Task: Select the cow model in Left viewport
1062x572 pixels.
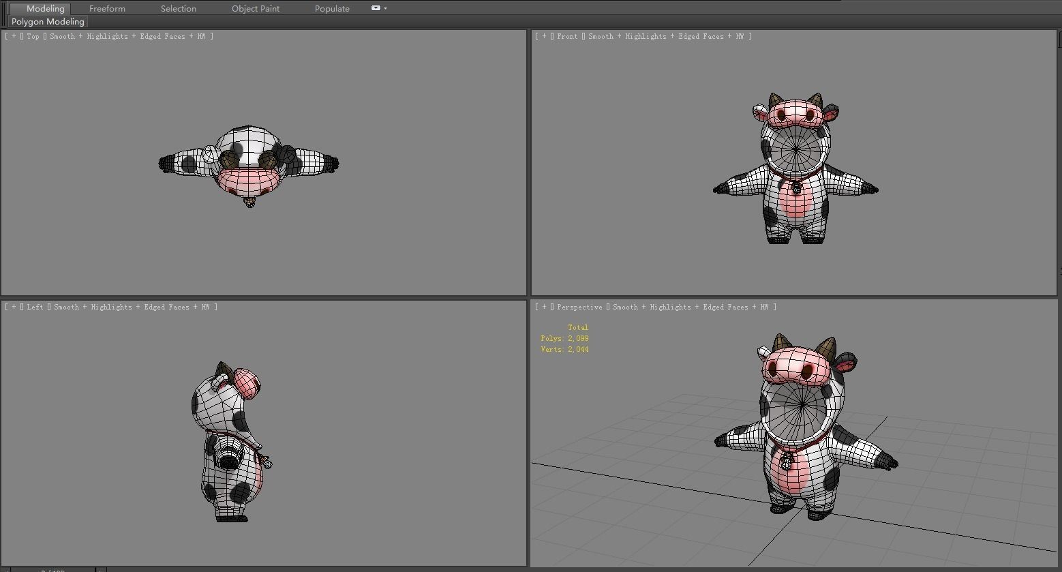Action: click(x=230, y=443)
